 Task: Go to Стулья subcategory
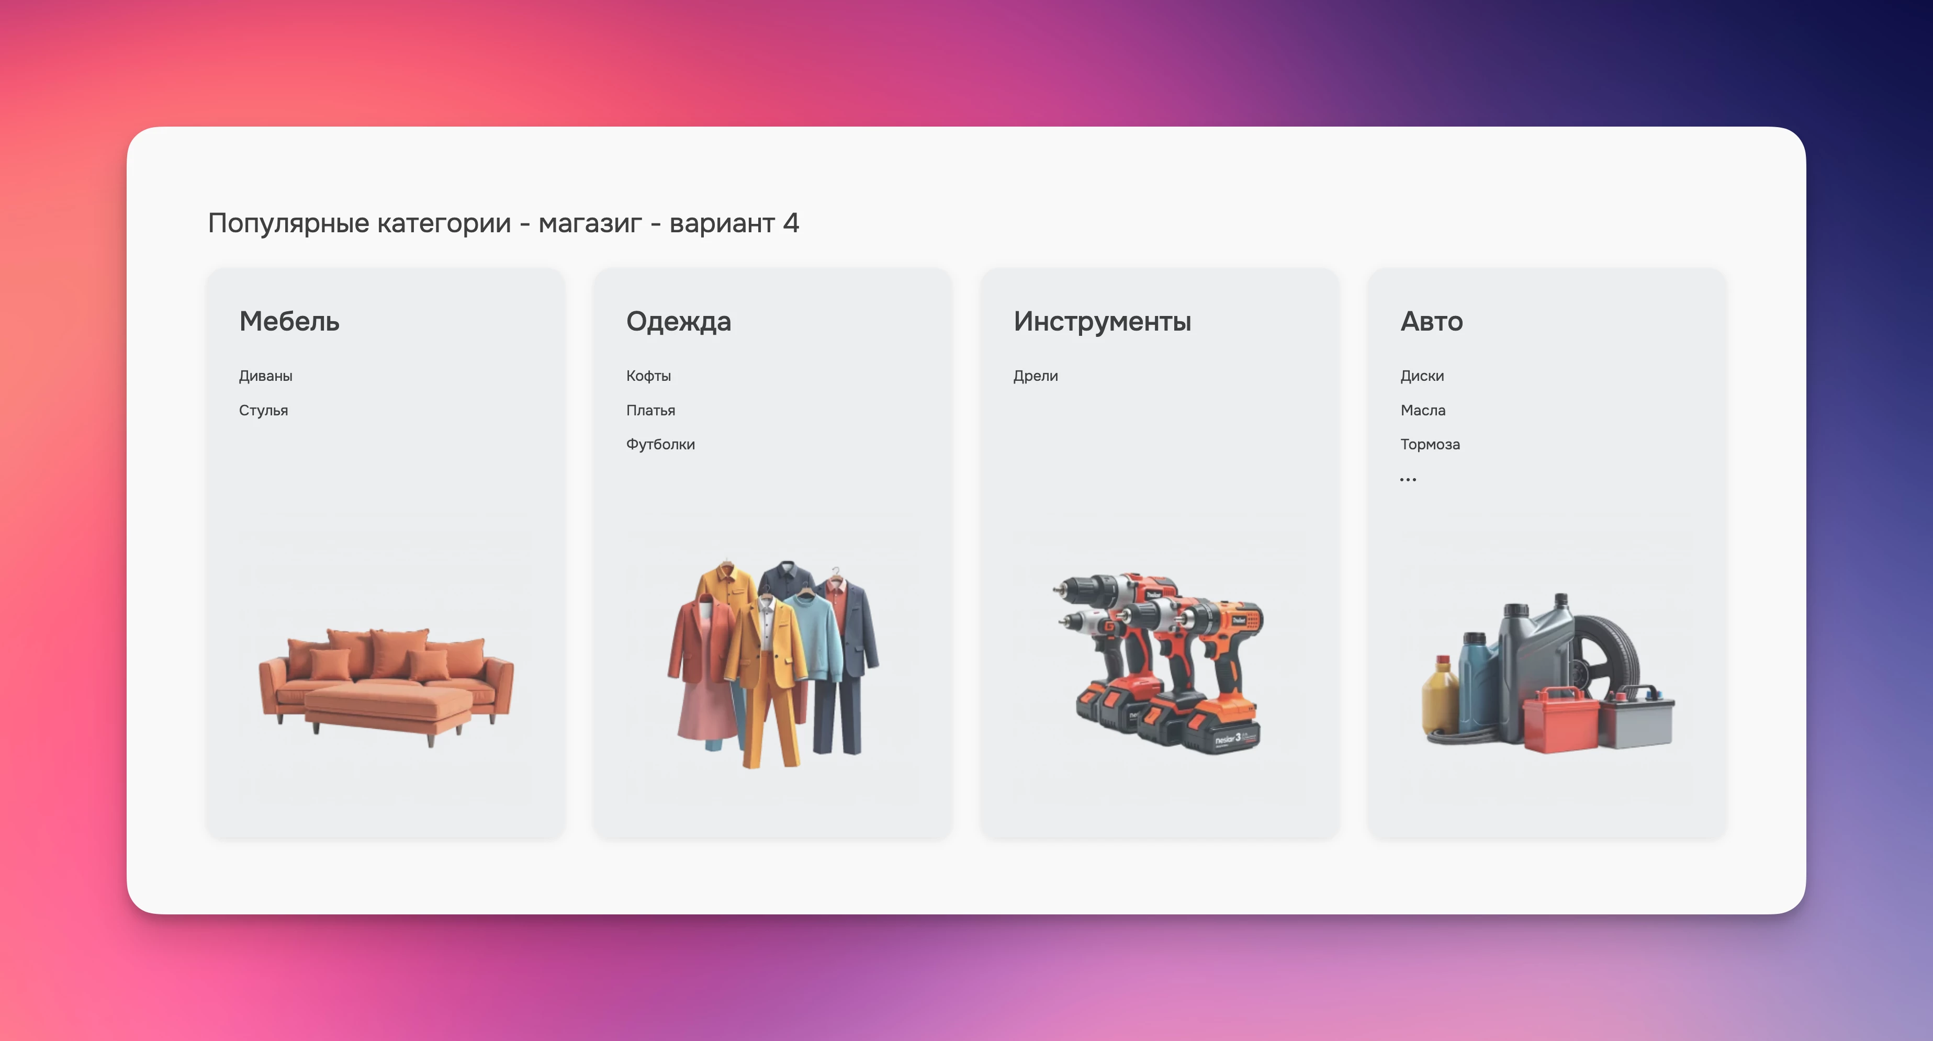pos(263,410)
